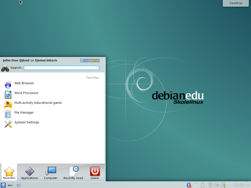Screen dimensions: 251x188
Task: Click the Multi-activity educational game label
Action: click(38, 103)
